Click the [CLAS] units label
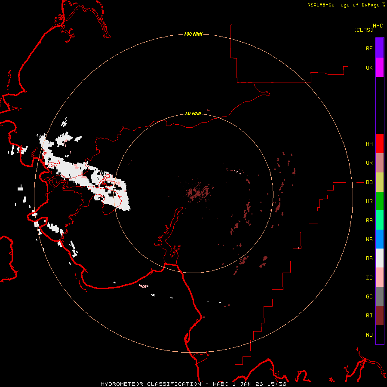This screenshot has width=387, height=387. pyautogui.click(x=363, y=30)
